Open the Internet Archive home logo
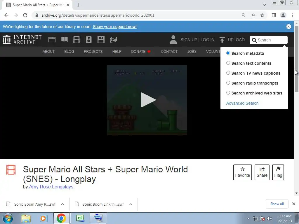Image resolution: width=299 pixels, height=224 pixels. pos(22,40)
